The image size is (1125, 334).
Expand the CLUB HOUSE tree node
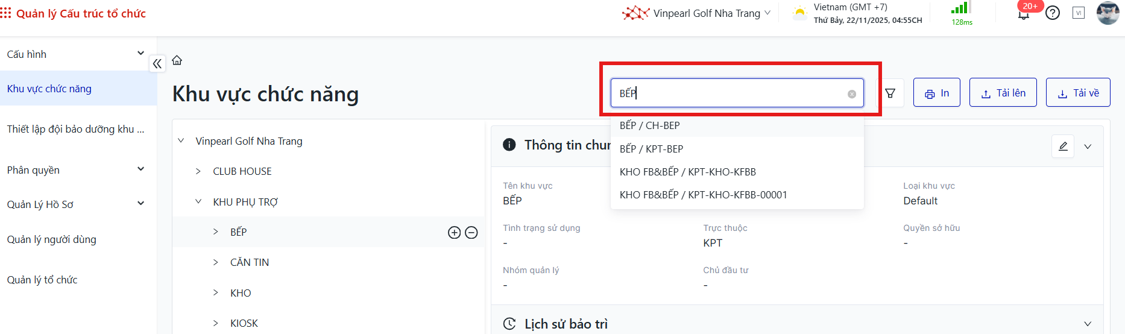pyautogui.click(x=198, y=171)
